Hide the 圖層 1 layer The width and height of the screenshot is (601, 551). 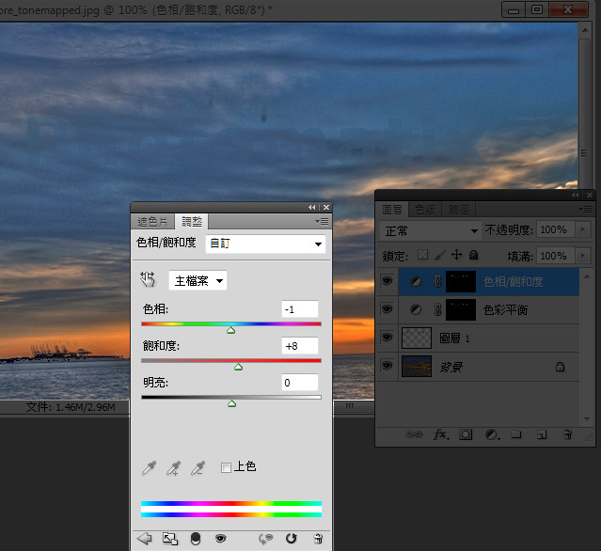point(387,338)
